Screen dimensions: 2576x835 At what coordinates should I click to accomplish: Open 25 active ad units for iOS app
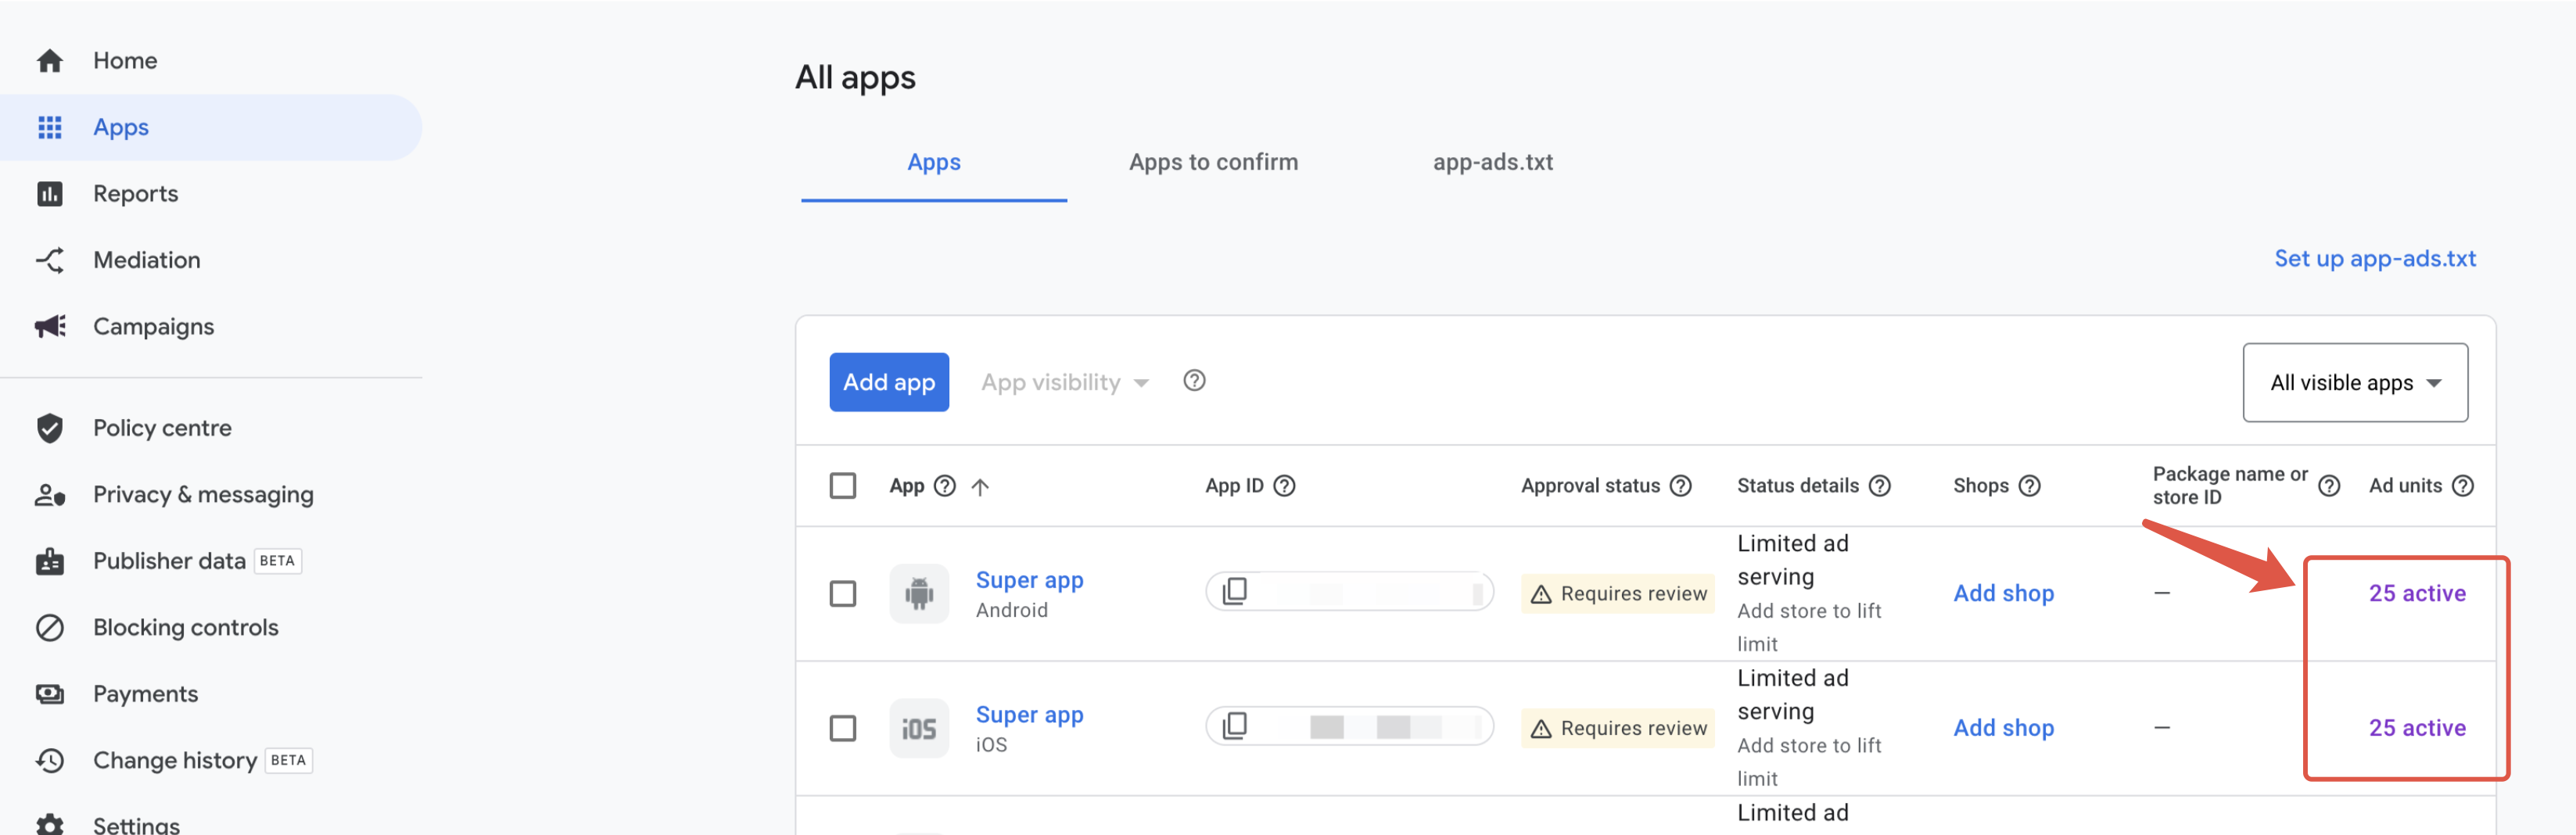coord(2416,728)
